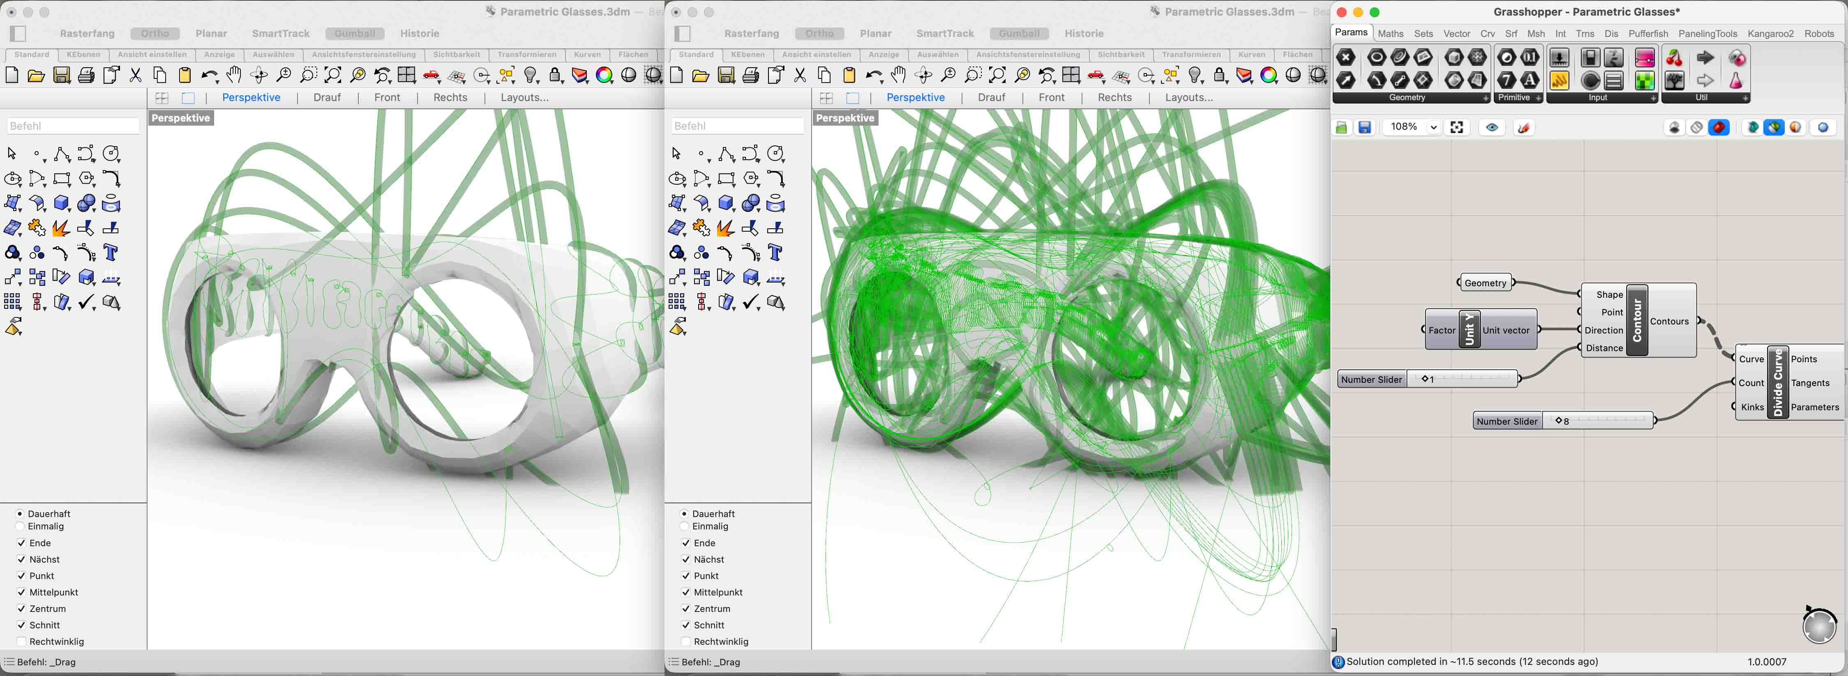This screenshot has height=676, width=1848.
Task: Click the Grasshopper save document floppy icon
Action: pos(1364,128)
